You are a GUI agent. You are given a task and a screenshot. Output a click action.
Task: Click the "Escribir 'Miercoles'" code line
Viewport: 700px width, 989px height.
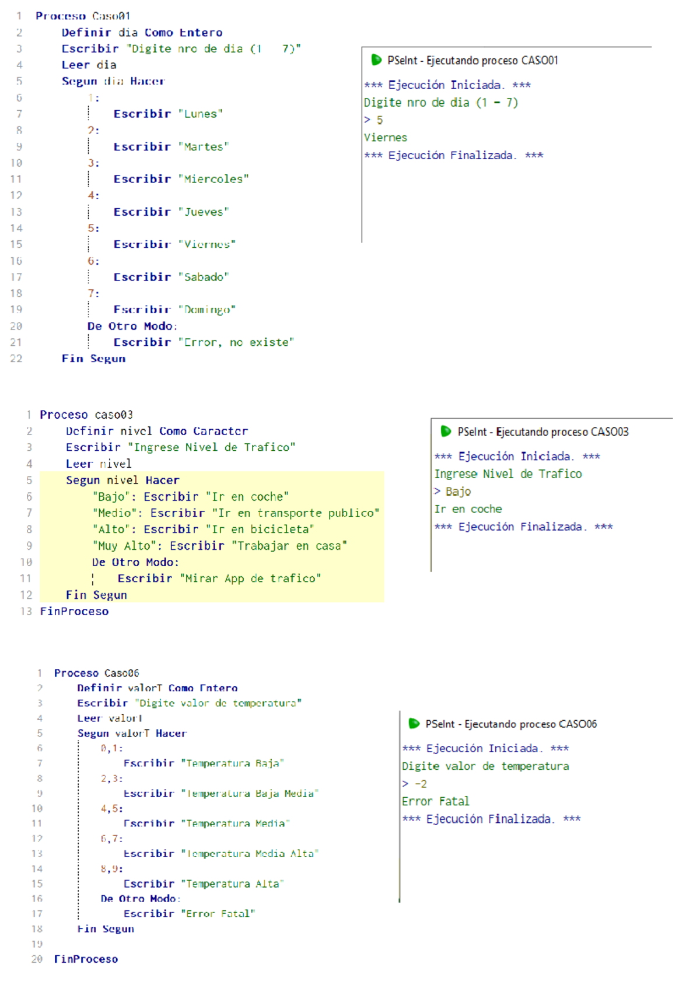[181, 179]
